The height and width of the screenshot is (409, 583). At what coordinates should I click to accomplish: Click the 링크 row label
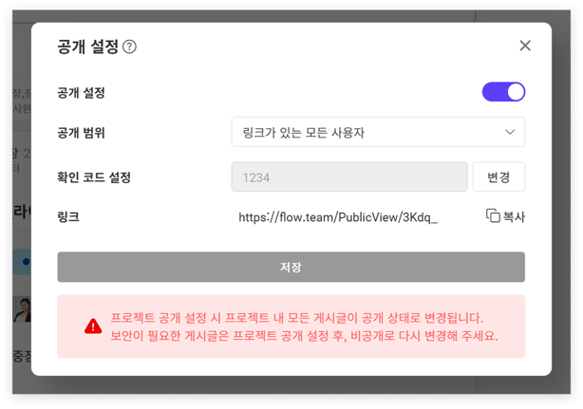[68, 217]
